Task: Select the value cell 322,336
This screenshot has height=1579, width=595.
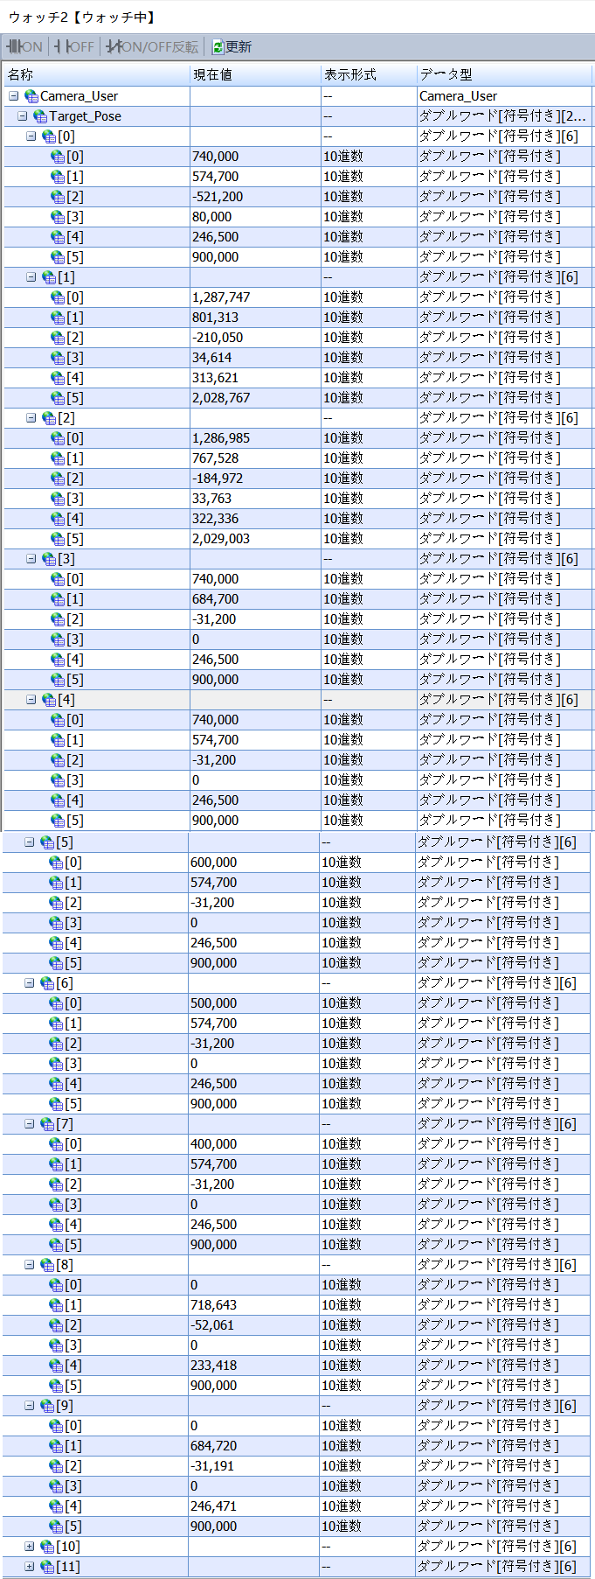Action: tap(255, 519)
